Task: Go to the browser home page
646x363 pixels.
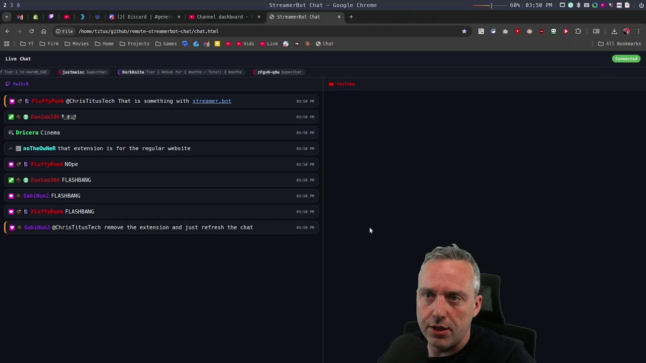Action: click(x=43, y=31)
